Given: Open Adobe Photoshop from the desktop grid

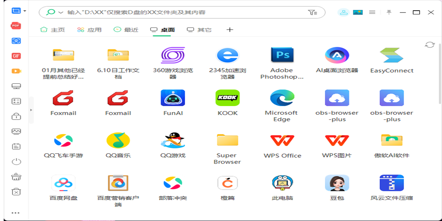Looking at the screenshot, I should (282, 55).
